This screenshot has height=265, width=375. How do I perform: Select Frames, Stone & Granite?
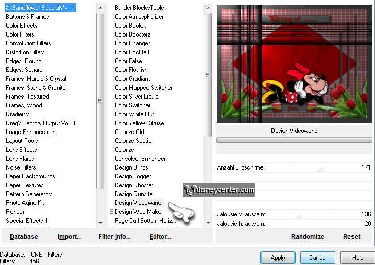36,88
